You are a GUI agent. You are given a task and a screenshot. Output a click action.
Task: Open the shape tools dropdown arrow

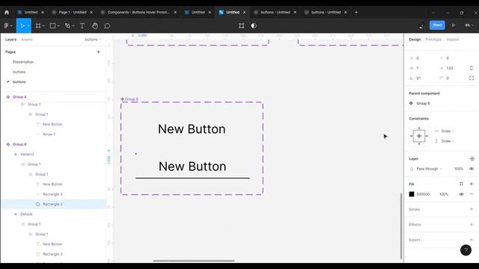(x=58, y=26)
